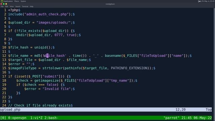Viewport: 215px width, 121px height.
Task: Click "admin_auth_check.php" string on line 2
Action: tap(46, 14)
